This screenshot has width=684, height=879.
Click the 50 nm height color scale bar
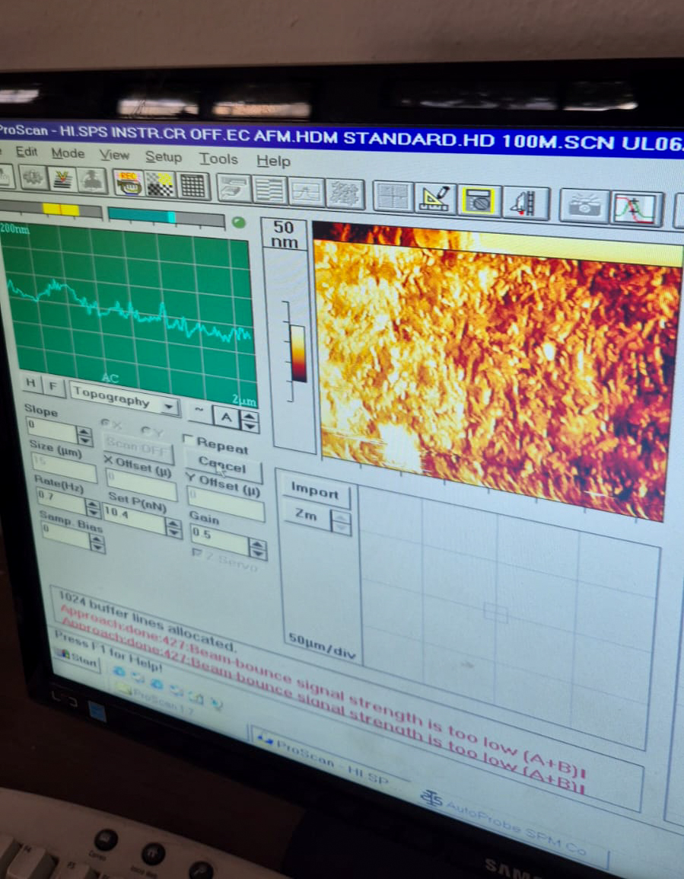point(298,353)
